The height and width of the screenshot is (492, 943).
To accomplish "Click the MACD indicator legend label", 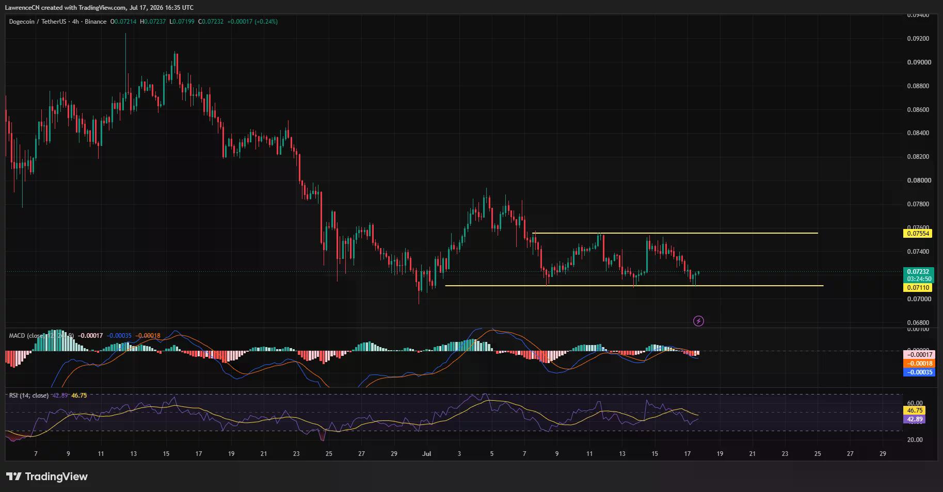I will coord(41,336).
